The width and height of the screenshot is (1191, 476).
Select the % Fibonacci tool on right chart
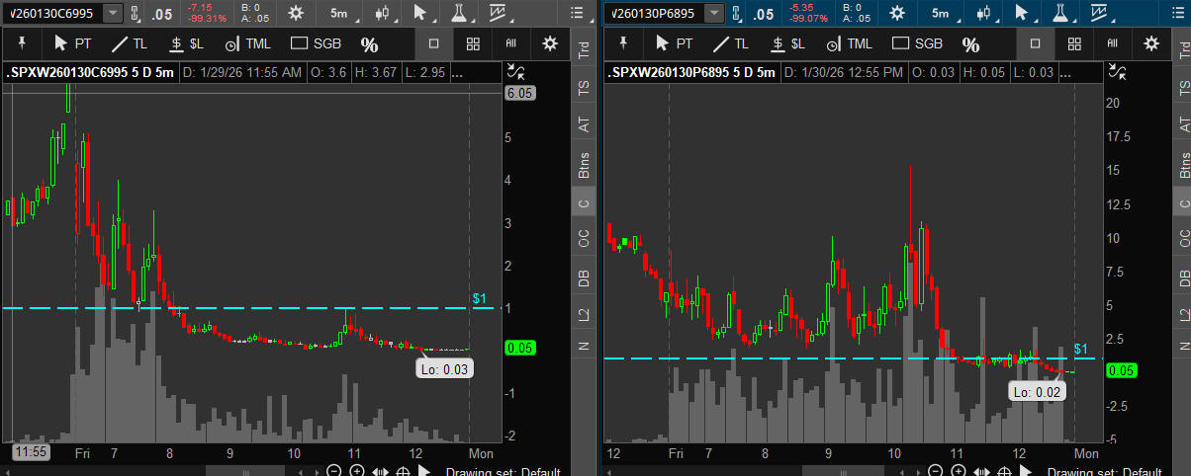pos(970,44)
